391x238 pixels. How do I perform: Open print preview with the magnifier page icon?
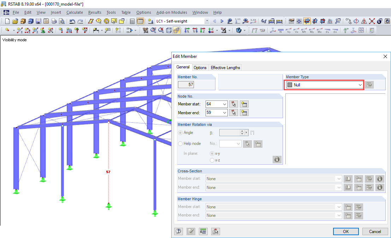(61, 21)
